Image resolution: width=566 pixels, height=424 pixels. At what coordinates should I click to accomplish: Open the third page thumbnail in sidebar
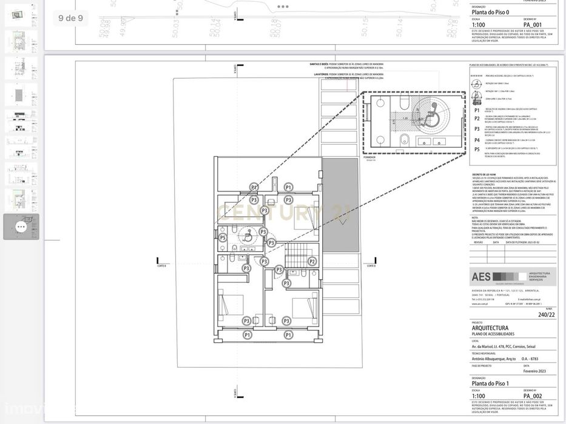point(21,68)
